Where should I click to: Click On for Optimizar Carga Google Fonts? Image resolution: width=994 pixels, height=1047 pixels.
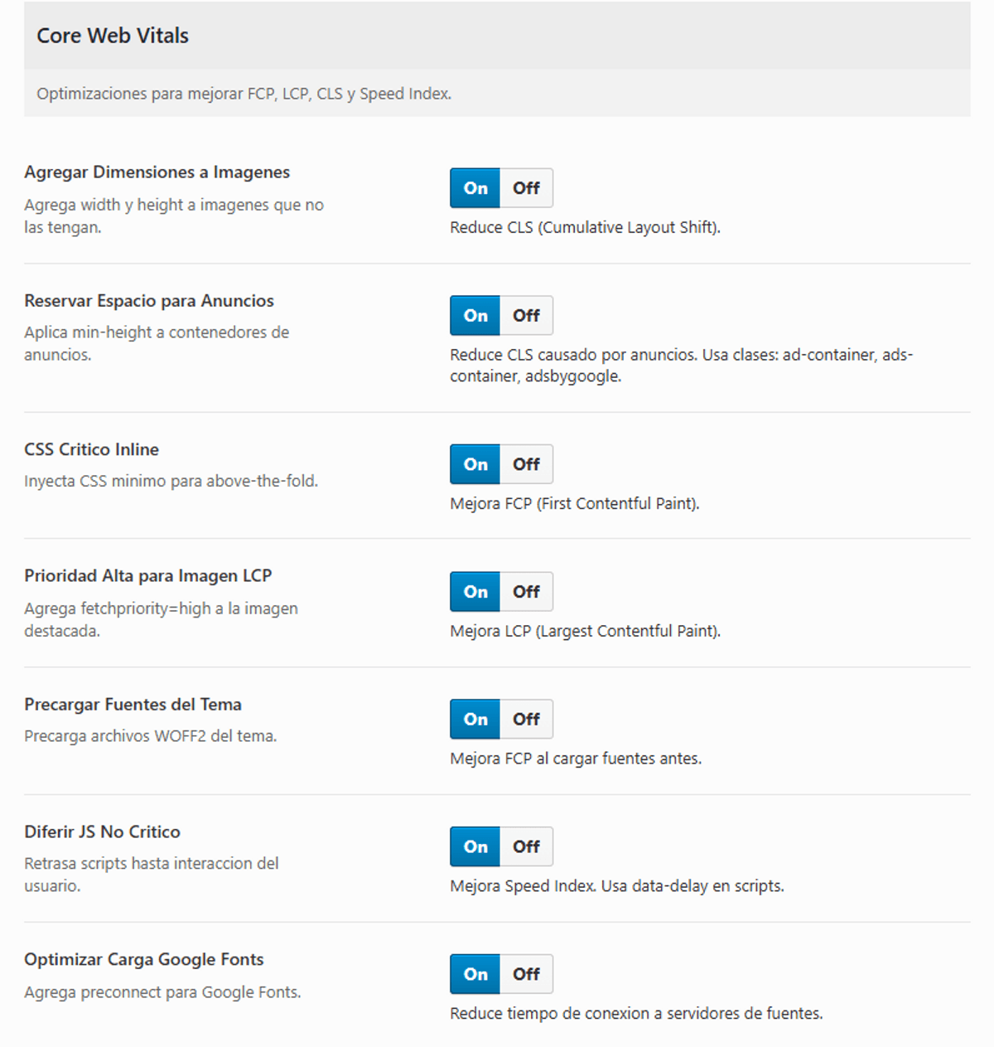tap(475, 974)
